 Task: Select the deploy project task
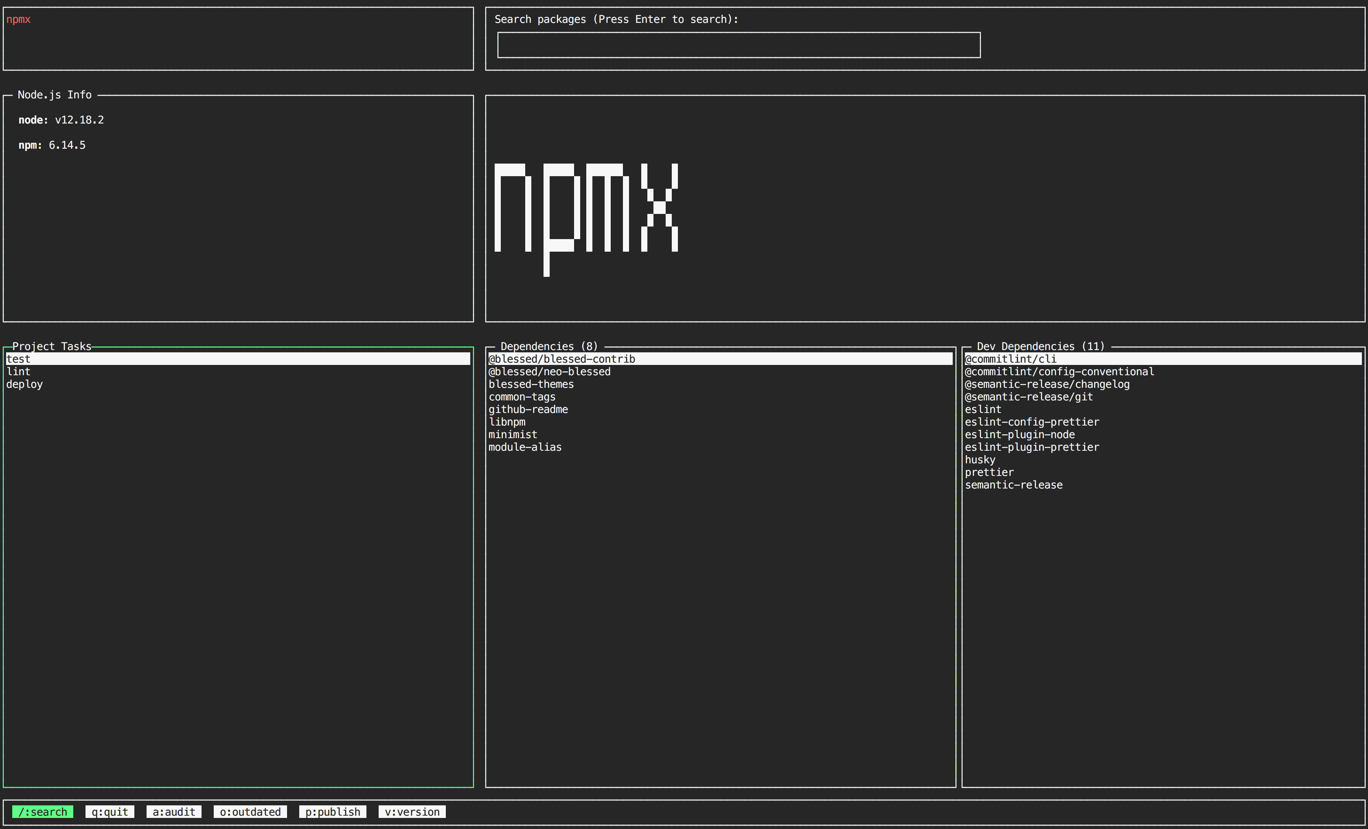pyautogui.click(x=24, y=384)
